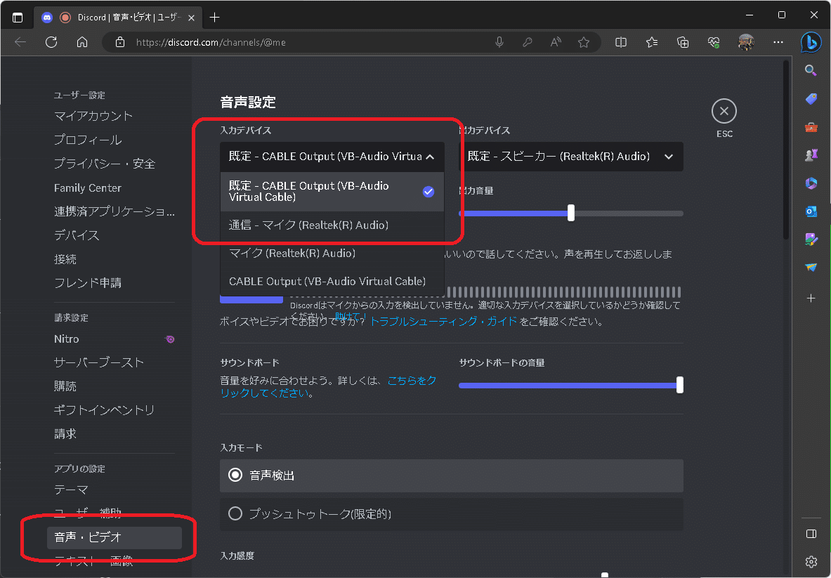Add a new sidebar app with plus
Image resolution: width=831 pixels, height=578 pixels.
[811, 298]
